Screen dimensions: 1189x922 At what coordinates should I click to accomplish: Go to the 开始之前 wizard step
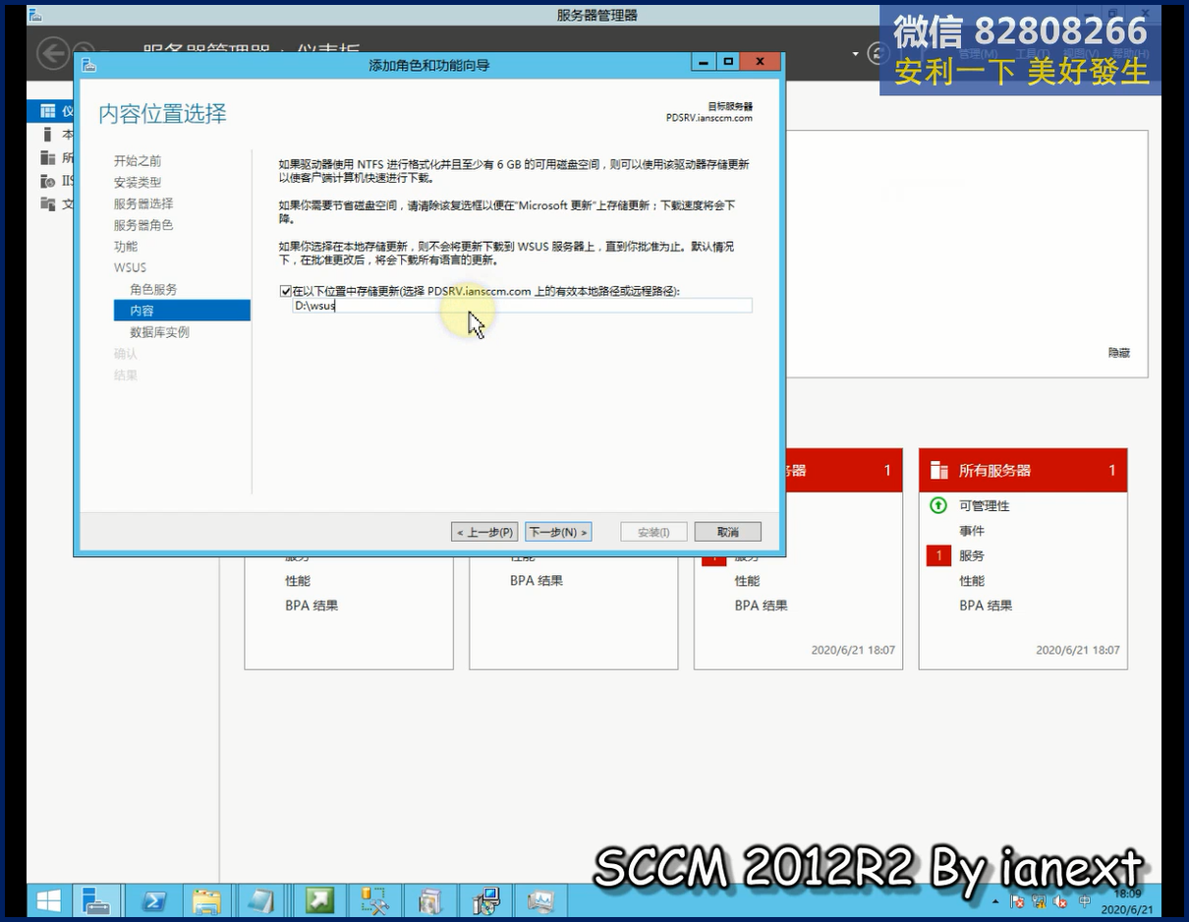[138, 160]
